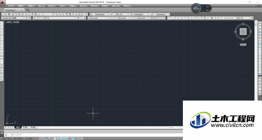Click the 上 top face on ViewCube
Screen dimensions: 262x140
coord(243,32)
